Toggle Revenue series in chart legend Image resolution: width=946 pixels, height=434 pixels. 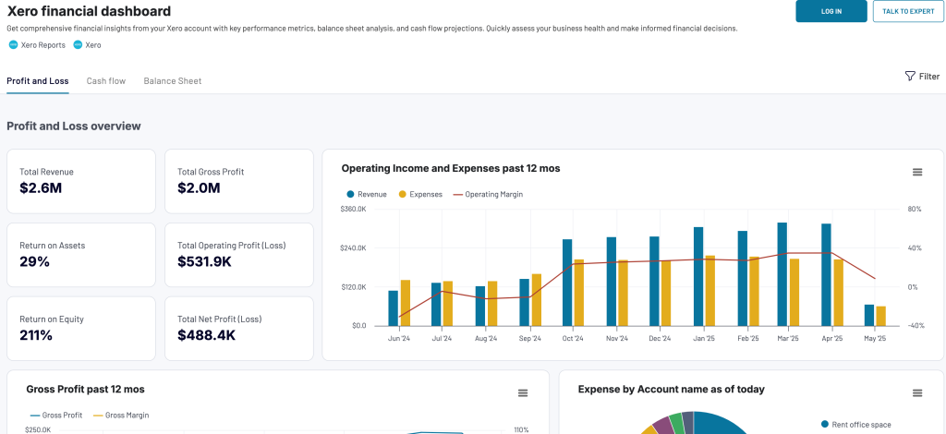(366, 194)
